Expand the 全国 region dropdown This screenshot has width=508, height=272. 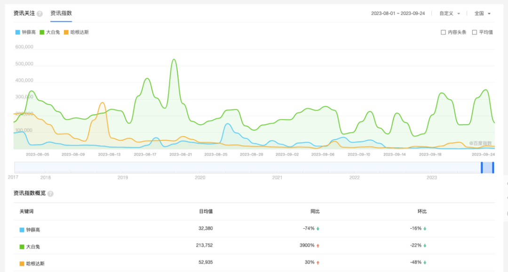[483, 14]
